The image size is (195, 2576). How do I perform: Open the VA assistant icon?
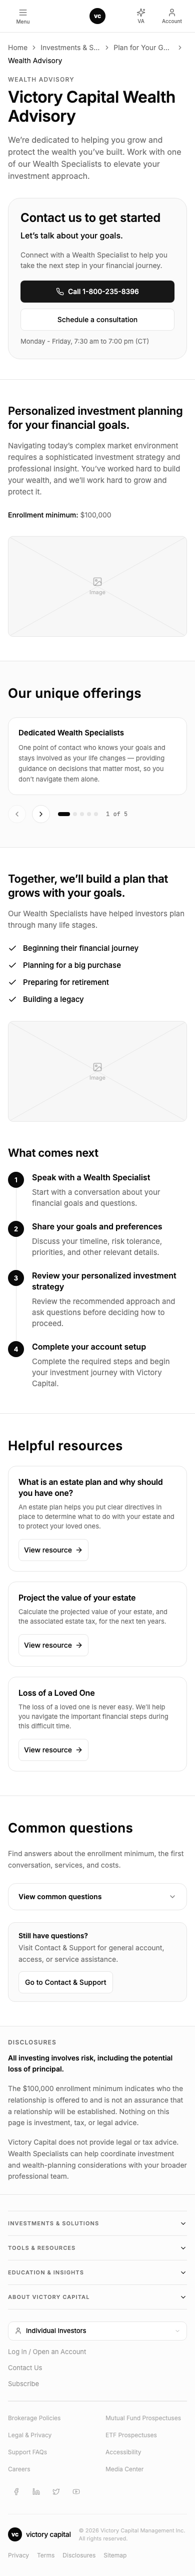[141, 15]
